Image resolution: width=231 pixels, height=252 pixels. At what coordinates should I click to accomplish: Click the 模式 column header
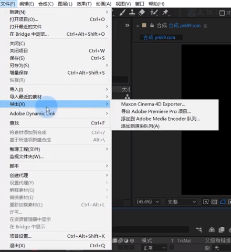(146, 240)
